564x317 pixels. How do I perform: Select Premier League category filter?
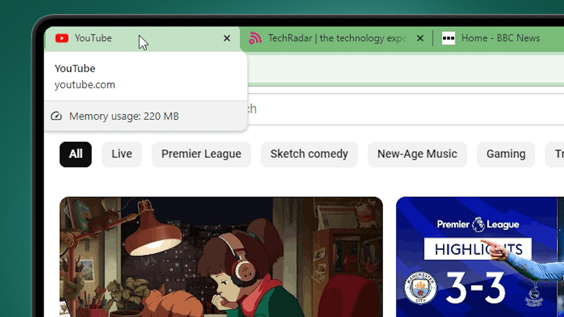click(x=201, y=154)
